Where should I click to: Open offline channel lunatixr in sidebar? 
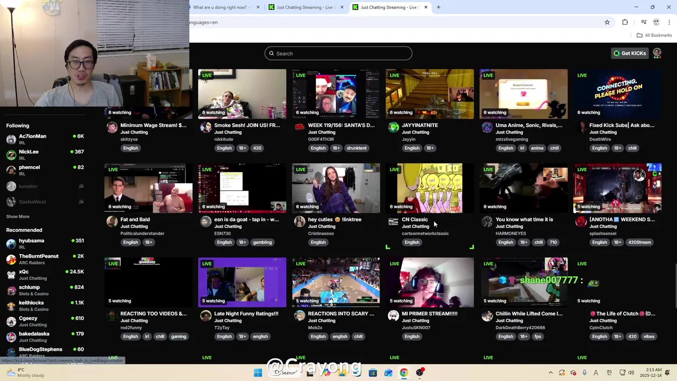tap(45, 186)
